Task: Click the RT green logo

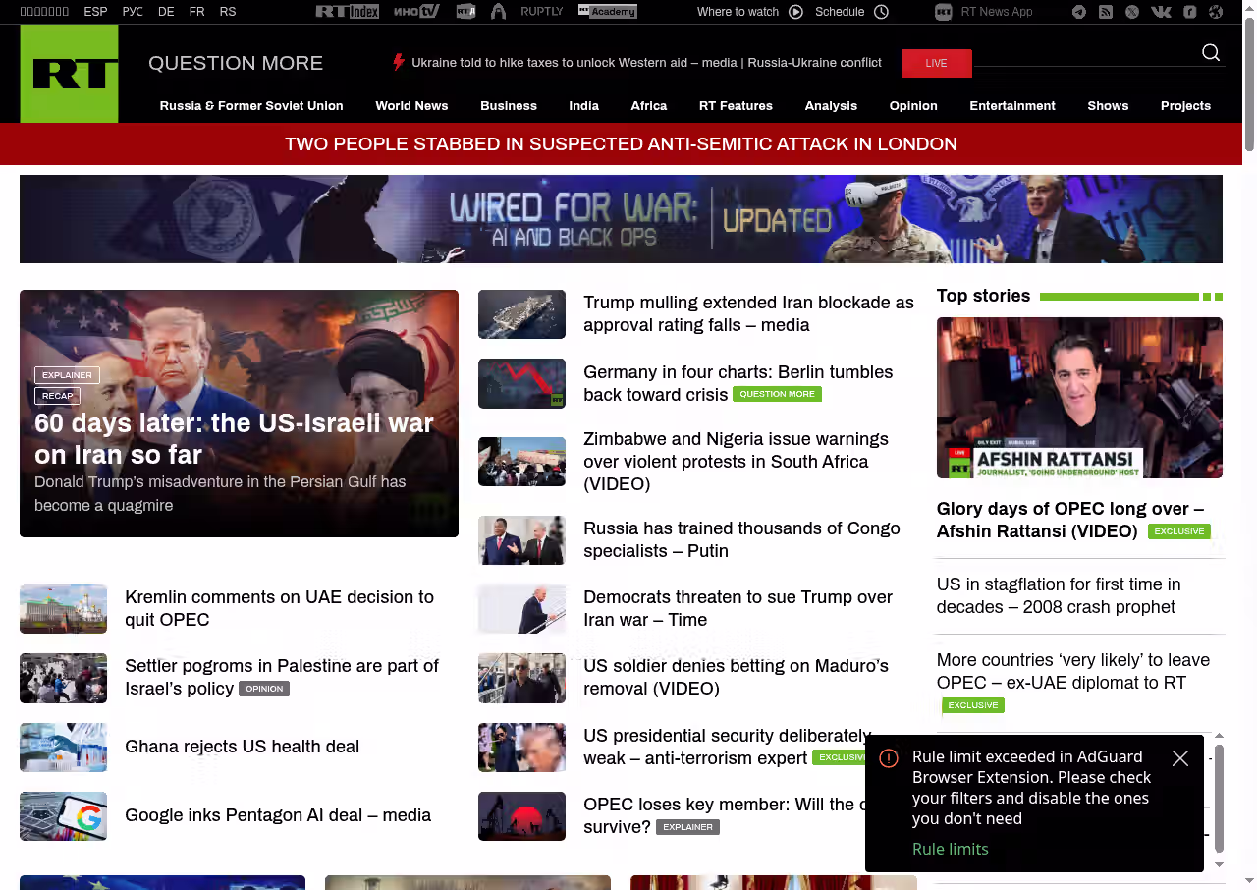Action: pyautogui.click(x=69, y=74)
